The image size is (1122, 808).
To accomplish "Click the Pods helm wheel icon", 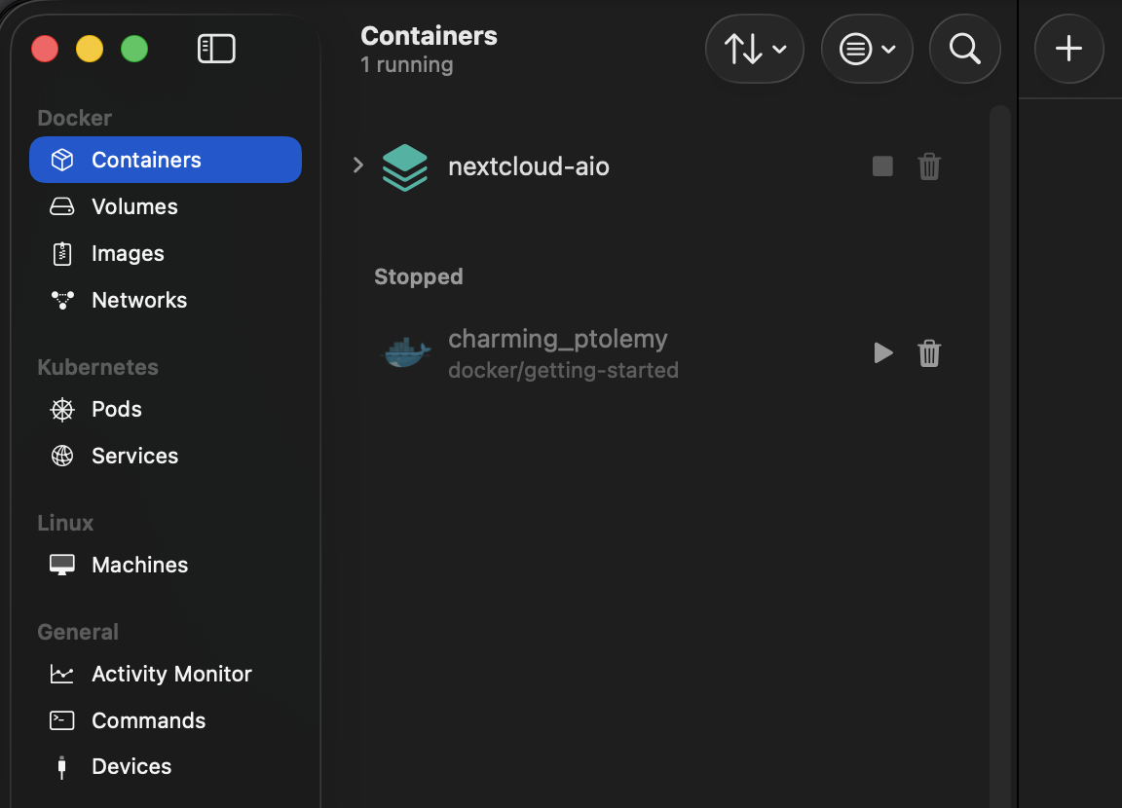I will point(62,409).
